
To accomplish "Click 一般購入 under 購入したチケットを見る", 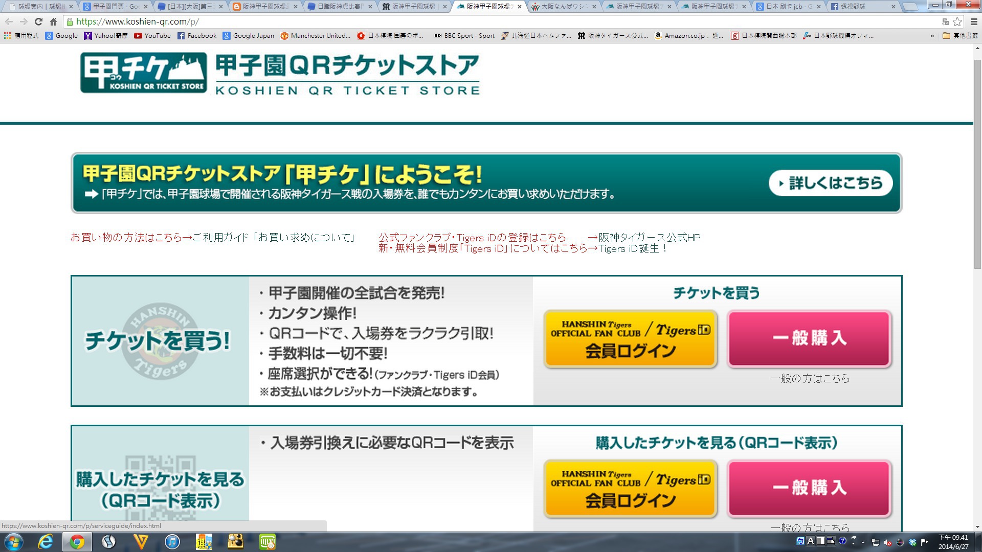I will pos(810,489).
